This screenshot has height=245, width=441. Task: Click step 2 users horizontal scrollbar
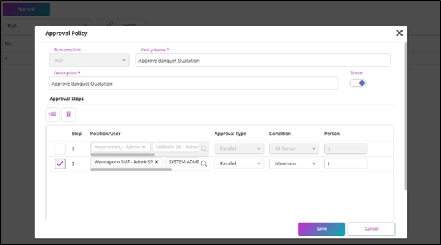pos(131,169)
